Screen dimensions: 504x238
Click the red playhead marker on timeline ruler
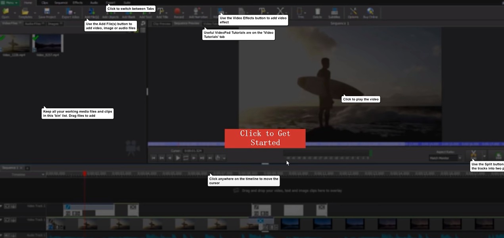coord(84,174)
